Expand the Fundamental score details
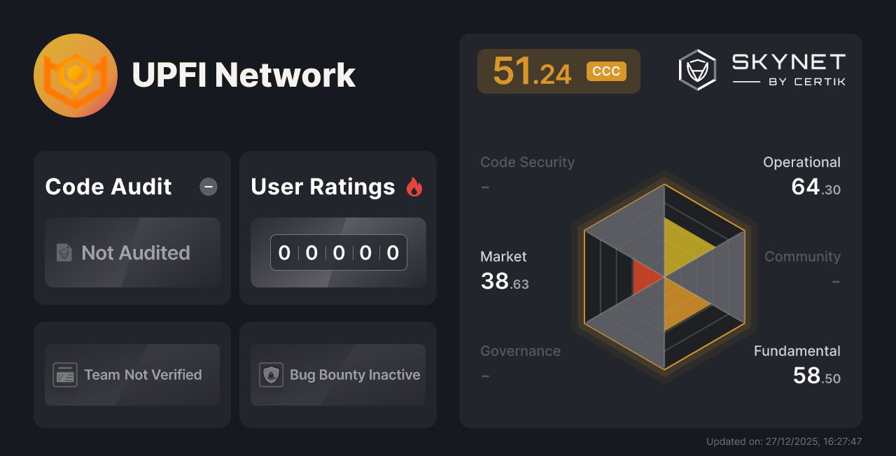The height and width of the screenshot is (456, 896). 797,363
